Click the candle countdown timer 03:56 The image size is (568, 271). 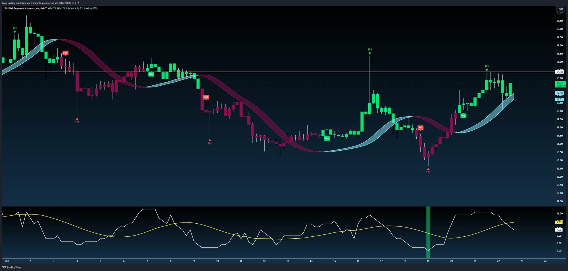click(561, 86)
